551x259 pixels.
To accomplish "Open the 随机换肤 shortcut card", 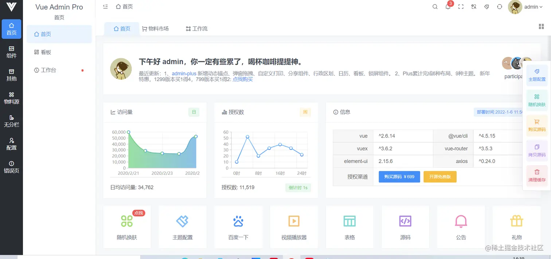I will point(127,227).
